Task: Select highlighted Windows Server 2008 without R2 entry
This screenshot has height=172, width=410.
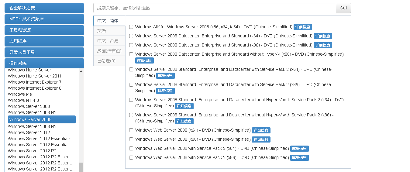Action: tap(42, 119)
